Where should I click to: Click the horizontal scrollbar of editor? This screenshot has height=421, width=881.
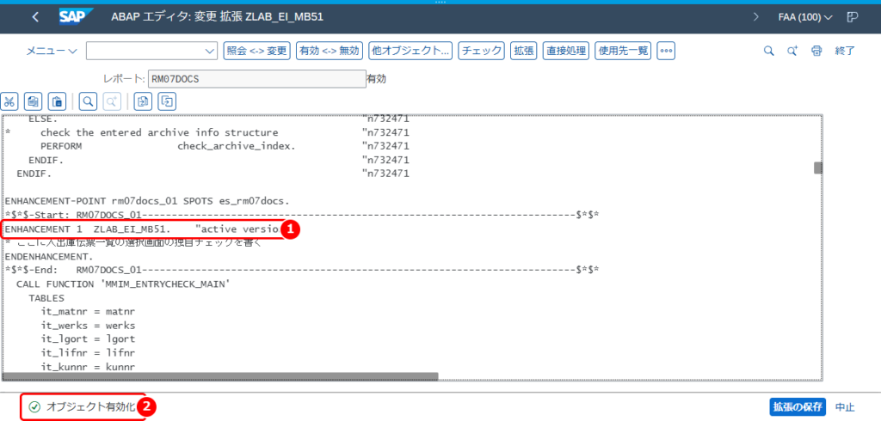point(220,376)
